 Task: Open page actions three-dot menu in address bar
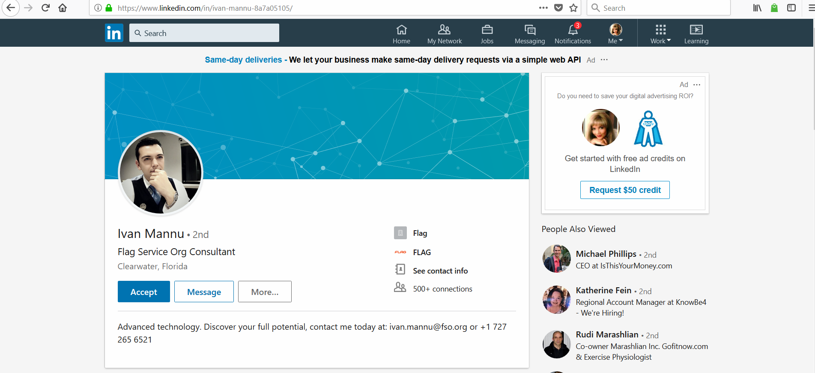(x=543, y=8)
